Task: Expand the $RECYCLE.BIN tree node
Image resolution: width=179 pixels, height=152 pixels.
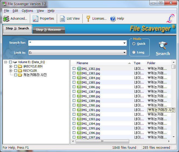Action: click(x=10, y=66)
